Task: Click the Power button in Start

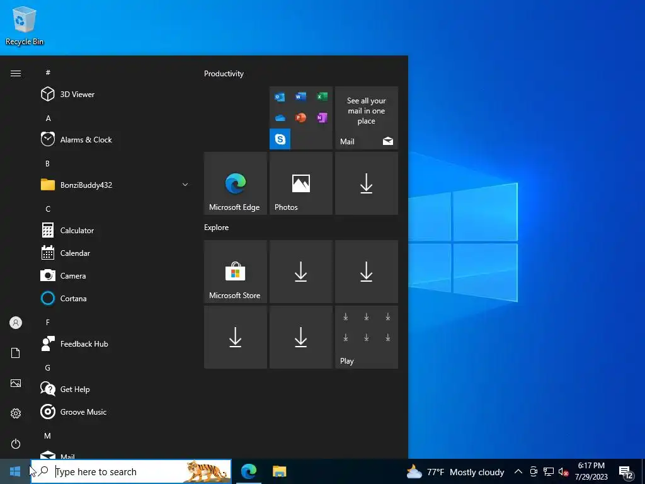Action: pos(16,444)
